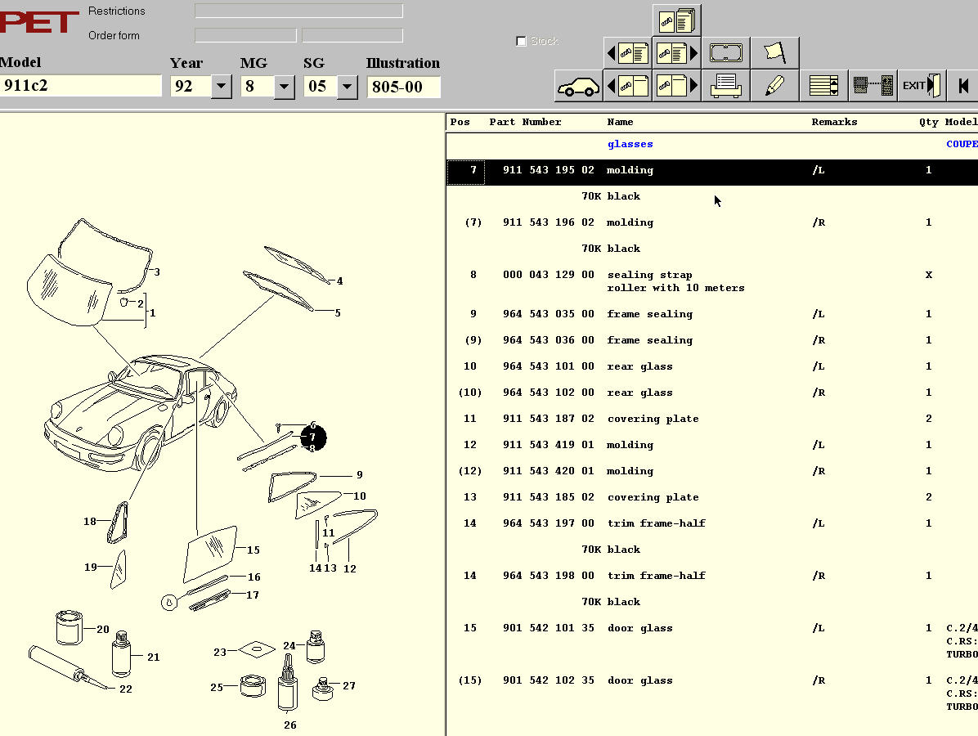Click the jump-to-first arrow icon
This screenshot has height=736, width=978.
[x=963, y=85]
